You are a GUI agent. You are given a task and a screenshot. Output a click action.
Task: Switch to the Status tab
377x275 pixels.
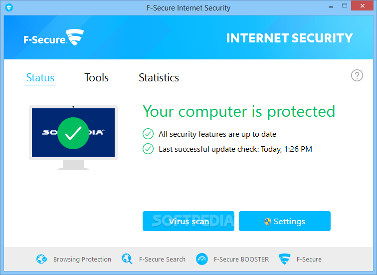pos(40,78)
